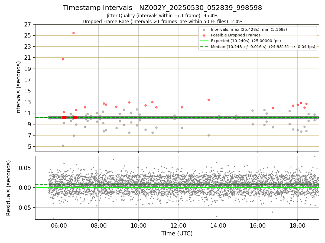Image resolution: width=325 pixels, height=243 pixels.
Task: Click the gray point near 7 seconds at 13:30
Action: coord(209,135)
